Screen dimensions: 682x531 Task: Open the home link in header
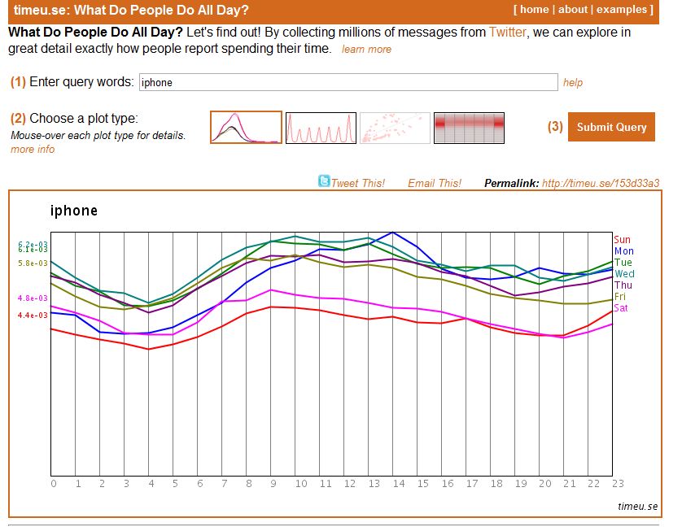pyautogui.click(x=534, y=10)
